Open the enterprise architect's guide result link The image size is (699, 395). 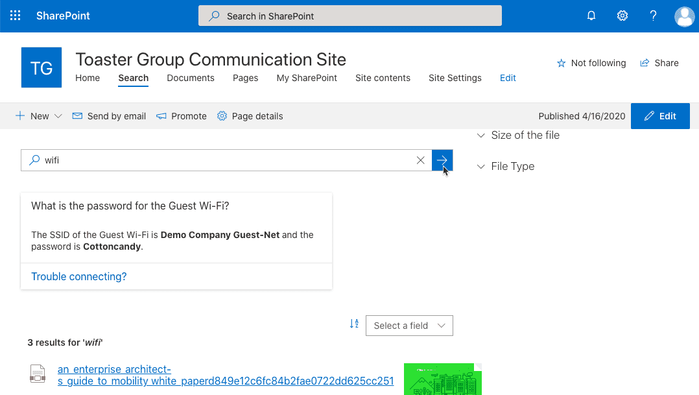coord(226,375)
